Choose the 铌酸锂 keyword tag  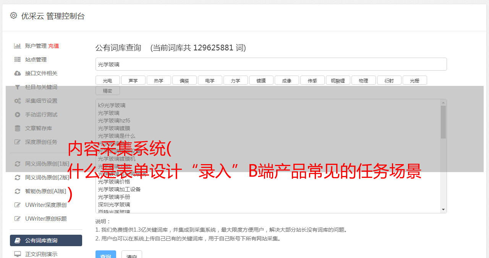(x=338, y=80)
